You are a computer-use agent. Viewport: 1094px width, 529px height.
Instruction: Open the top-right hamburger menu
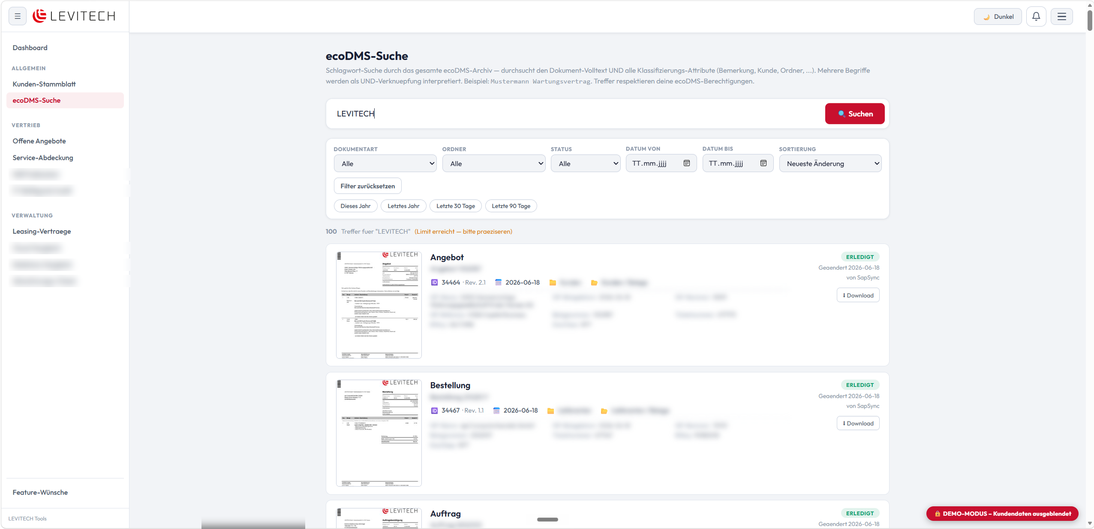(1061, 17)
